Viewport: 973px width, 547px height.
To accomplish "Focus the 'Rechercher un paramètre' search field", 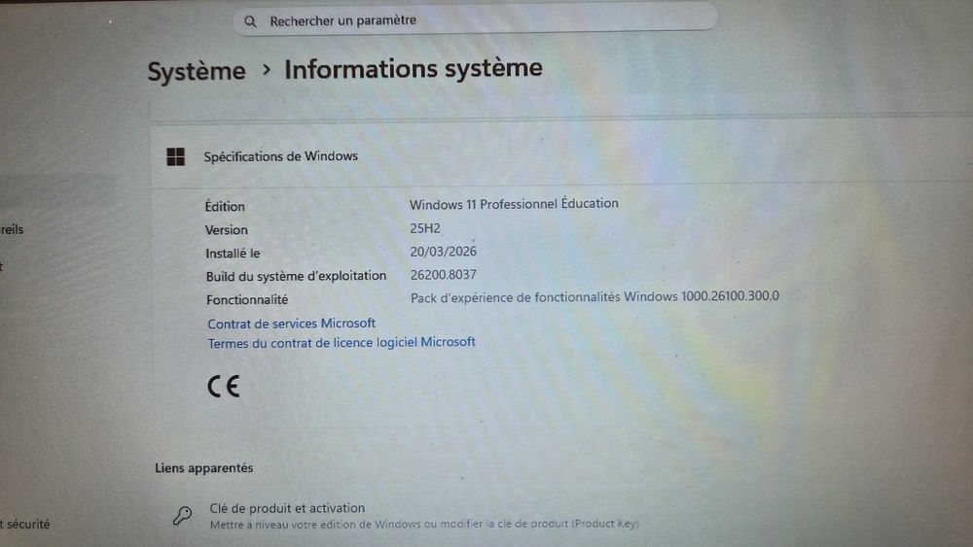I will pyautogui.click(x=477, y=20).
